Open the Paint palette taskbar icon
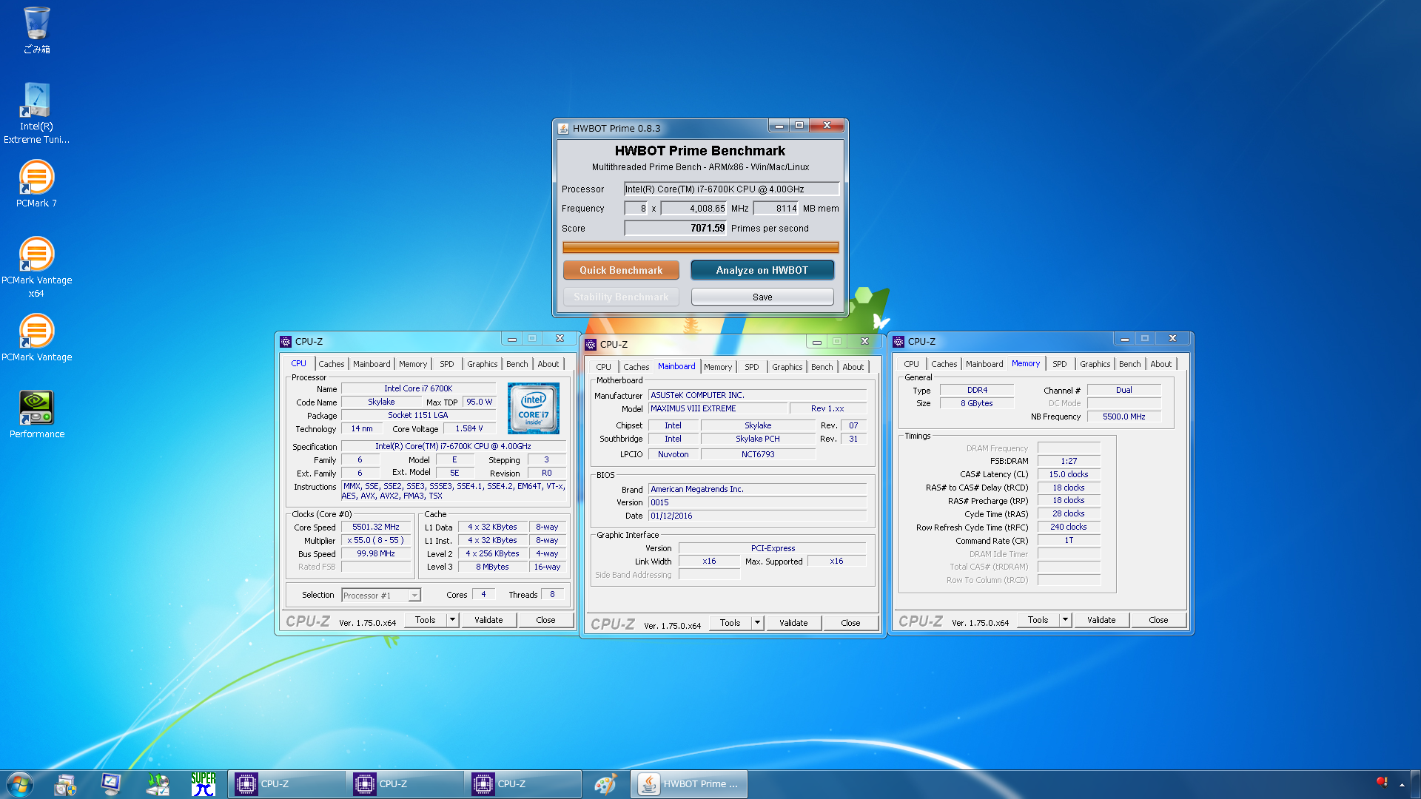This screenshot has width=1421, height=799. pos(605,784)
